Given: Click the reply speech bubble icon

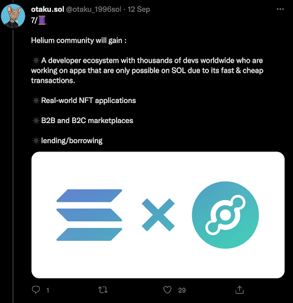Looking at the screenshot, I should 36,290.
